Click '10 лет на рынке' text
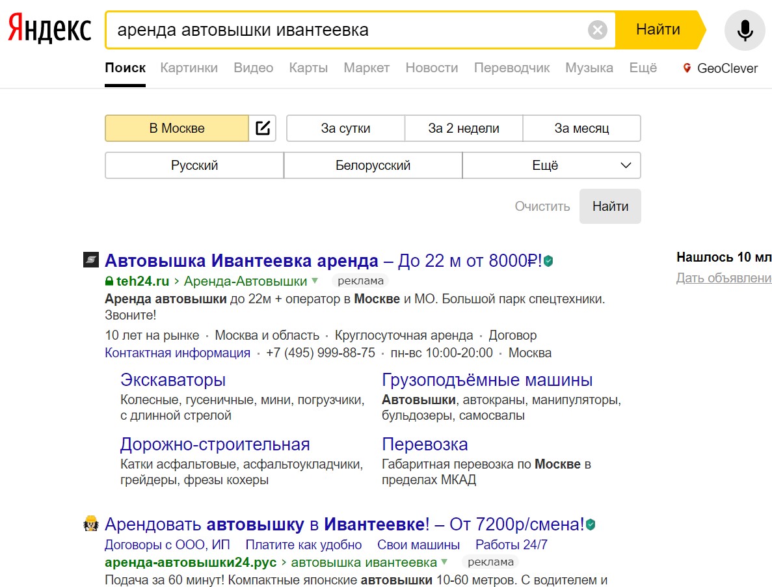Image resolution: width=772 pixels, height=587 pixels. click(x=152, y=336)
